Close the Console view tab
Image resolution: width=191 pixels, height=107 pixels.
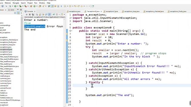35,11
